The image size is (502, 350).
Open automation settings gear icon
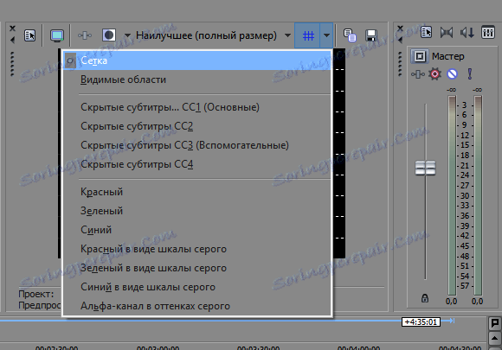coord(434,74)
